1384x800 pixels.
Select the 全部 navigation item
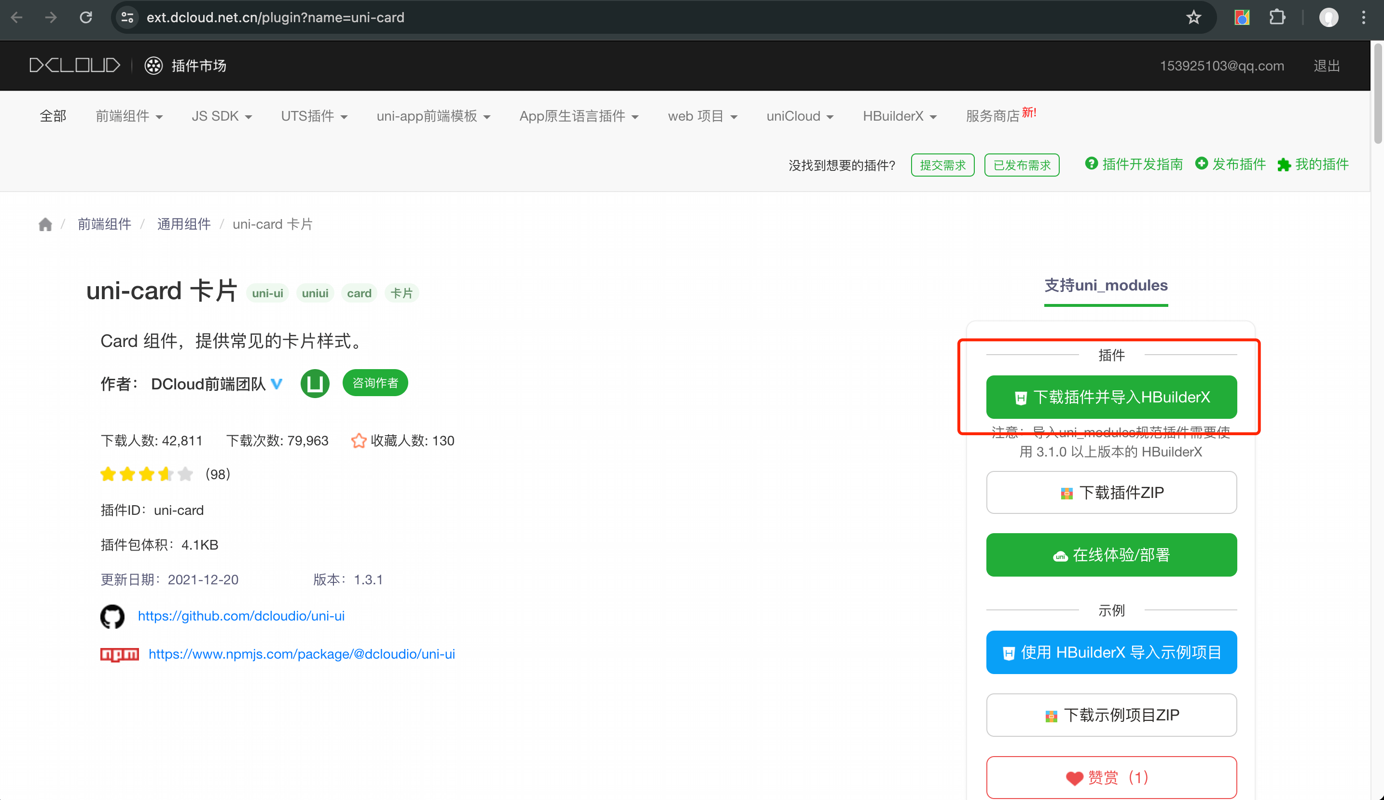53,116
